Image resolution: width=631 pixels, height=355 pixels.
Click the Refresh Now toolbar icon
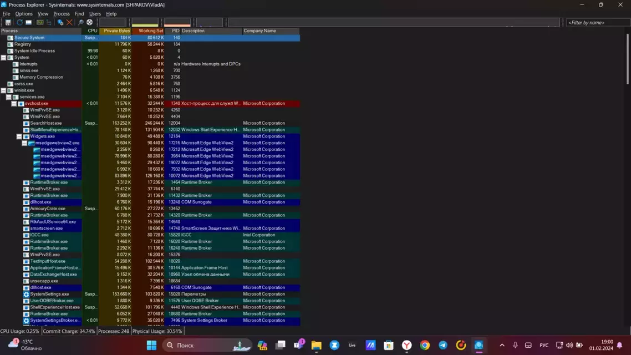19,23
